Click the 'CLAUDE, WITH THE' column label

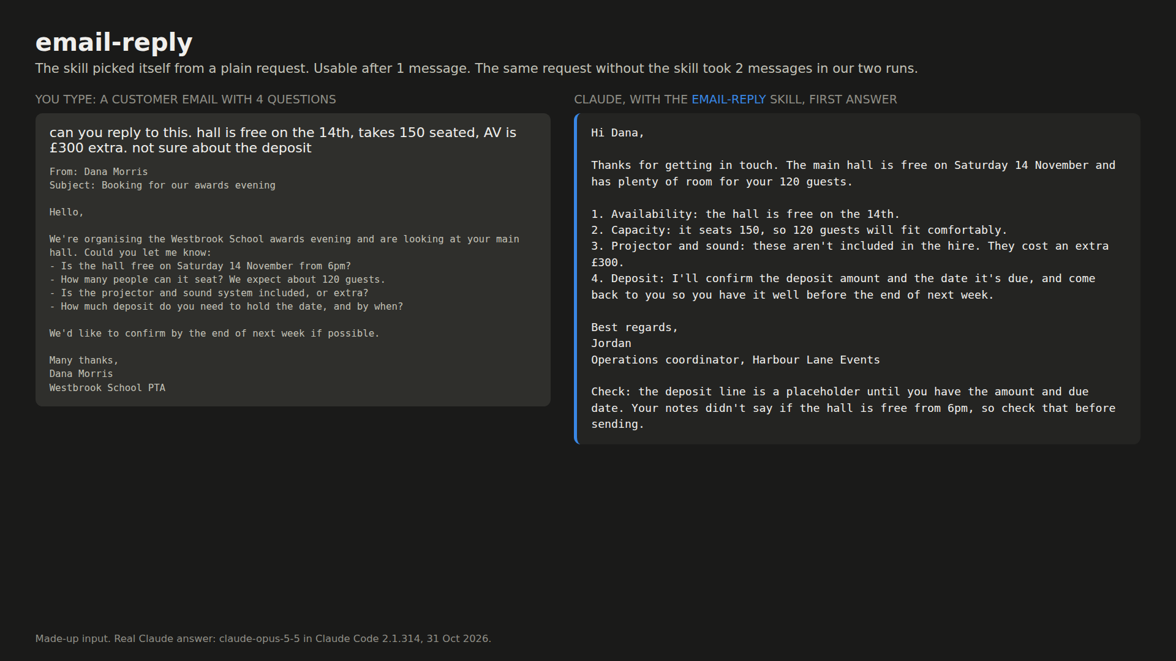(735, 99)
